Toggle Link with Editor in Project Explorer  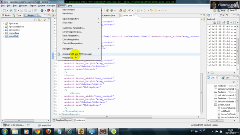[x=39, y=20]
